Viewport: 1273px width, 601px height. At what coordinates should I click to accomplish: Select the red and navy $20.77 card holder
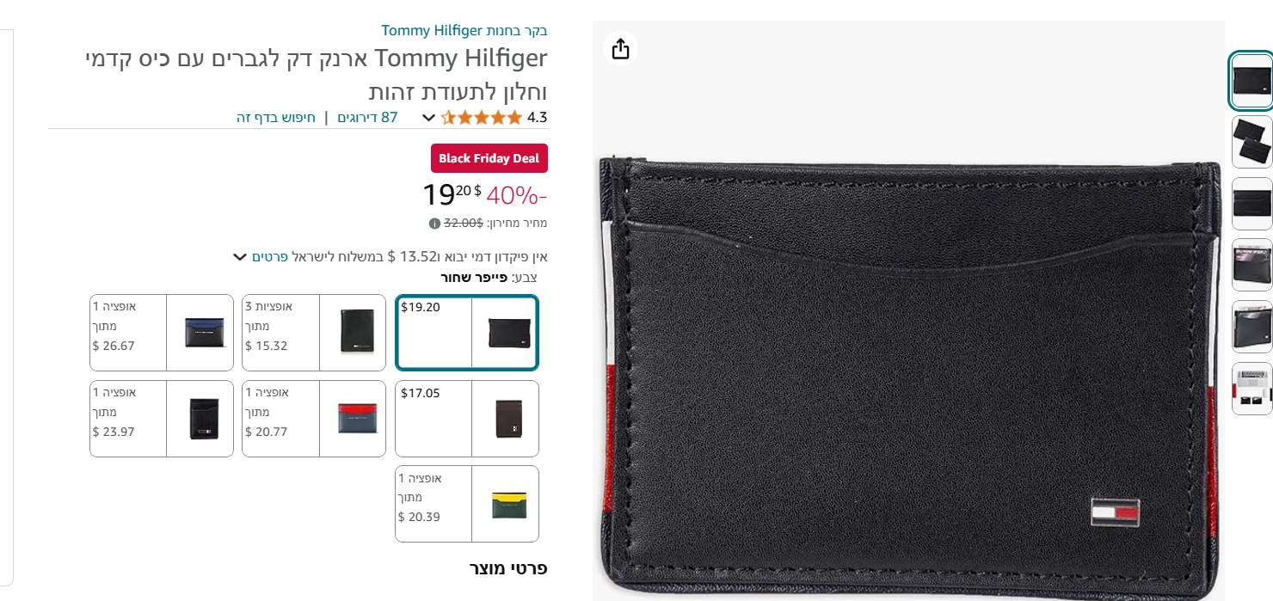(x=314, y=419)
